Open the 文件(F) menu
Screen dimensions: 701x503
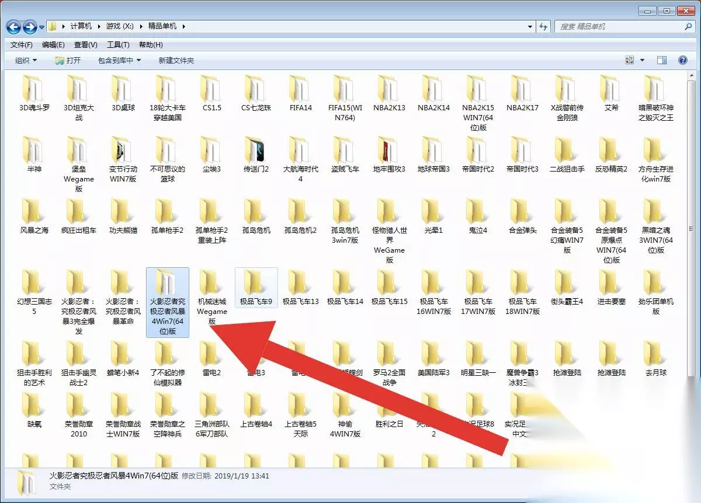click(22, 45)
